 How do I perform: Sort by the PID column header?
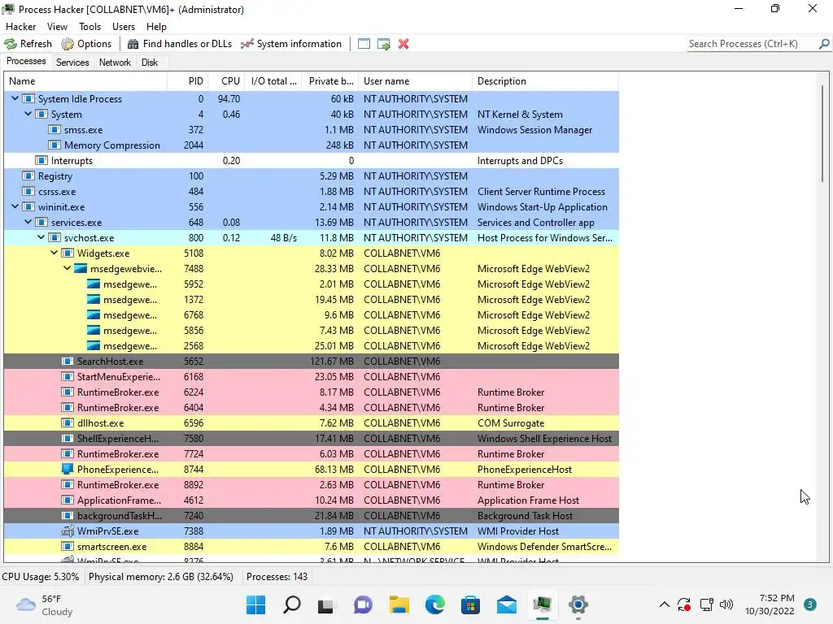(x=188, y=81)
